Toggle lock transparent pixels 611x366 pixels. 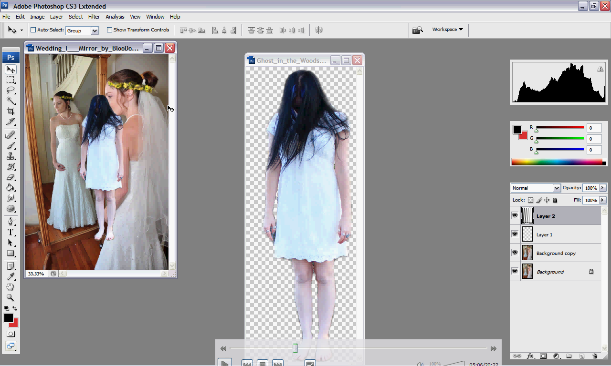pyautogui.click(x=530, y=200)
